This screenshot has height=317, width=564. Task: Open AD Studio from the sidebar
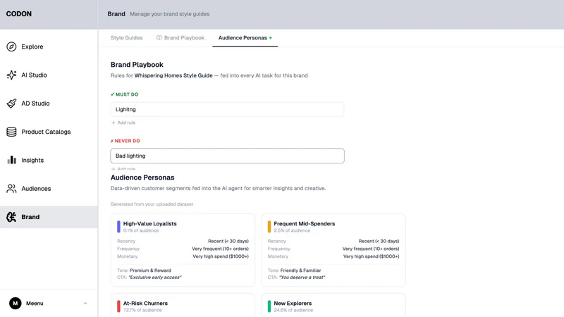pyautogui.click(x=49, y=104)
